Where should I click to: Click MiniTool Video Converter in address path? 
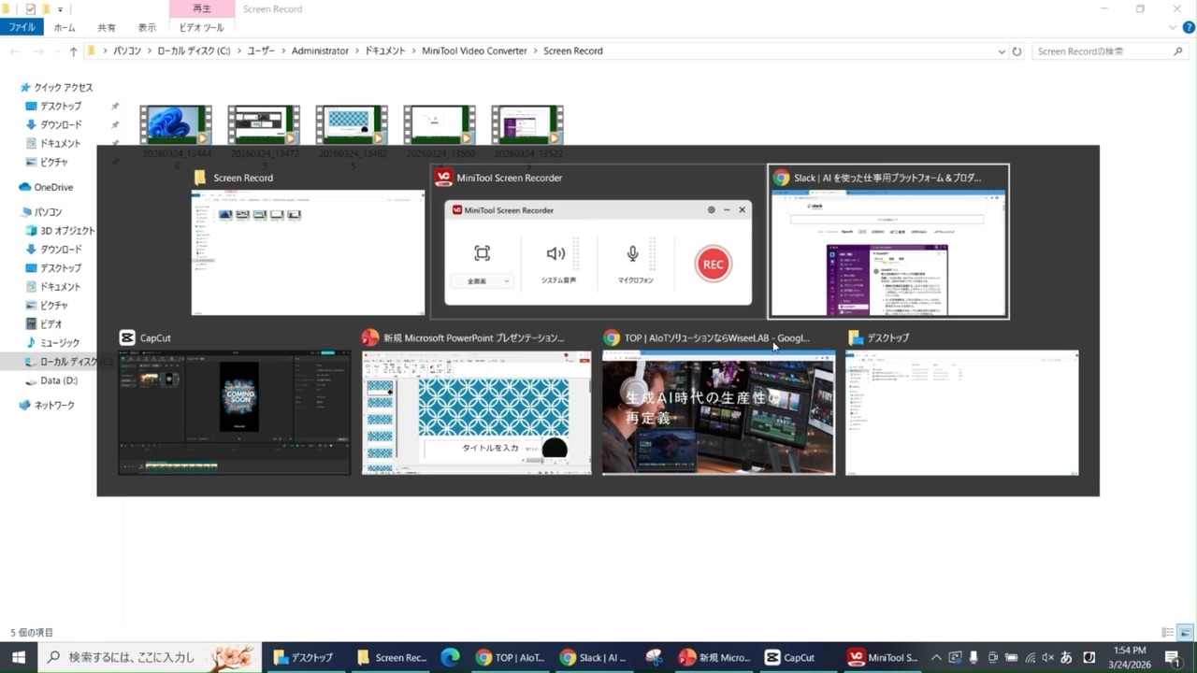[x=474, y=51]
